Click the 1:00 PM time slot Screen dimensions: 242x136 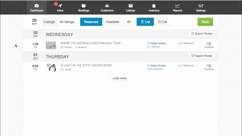point(35,45)
